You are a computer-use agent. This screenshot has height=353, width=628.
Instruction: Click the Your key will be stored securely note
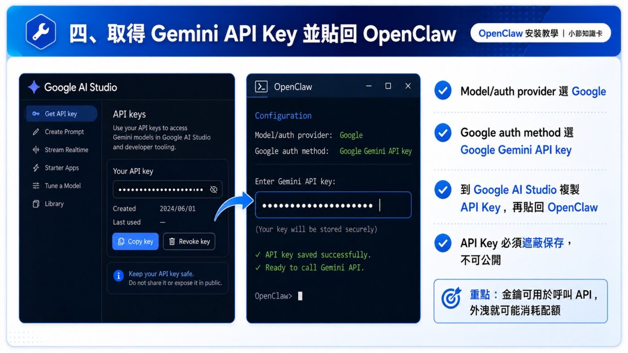pyautogui.click(x=316, y=229)
